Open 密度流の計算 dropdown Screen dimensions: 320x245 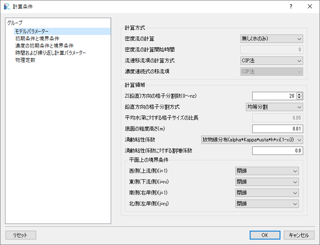(272, 39)
